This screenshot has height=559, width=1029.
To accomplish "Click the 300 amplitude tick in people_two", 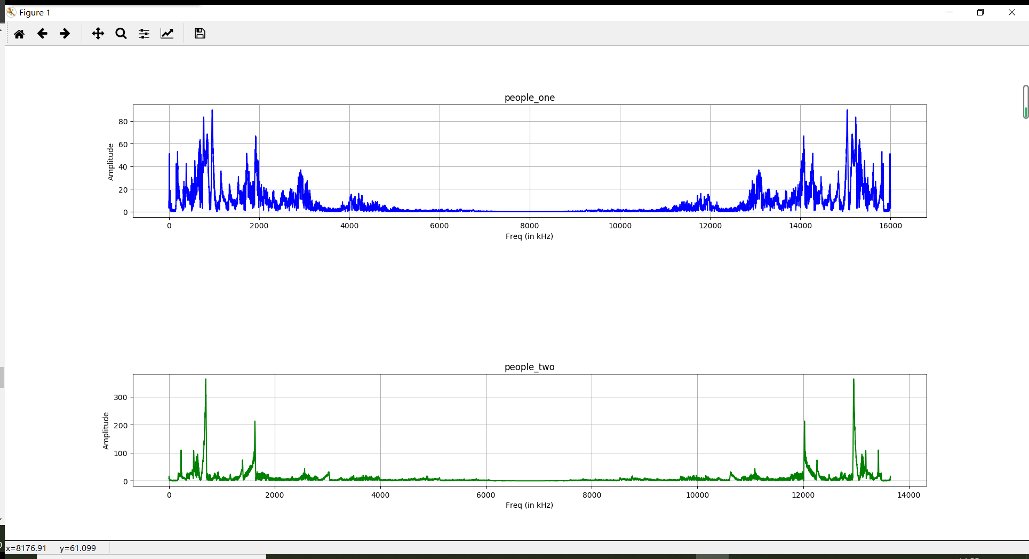I will pyautogui.click(x=121, y=397).
